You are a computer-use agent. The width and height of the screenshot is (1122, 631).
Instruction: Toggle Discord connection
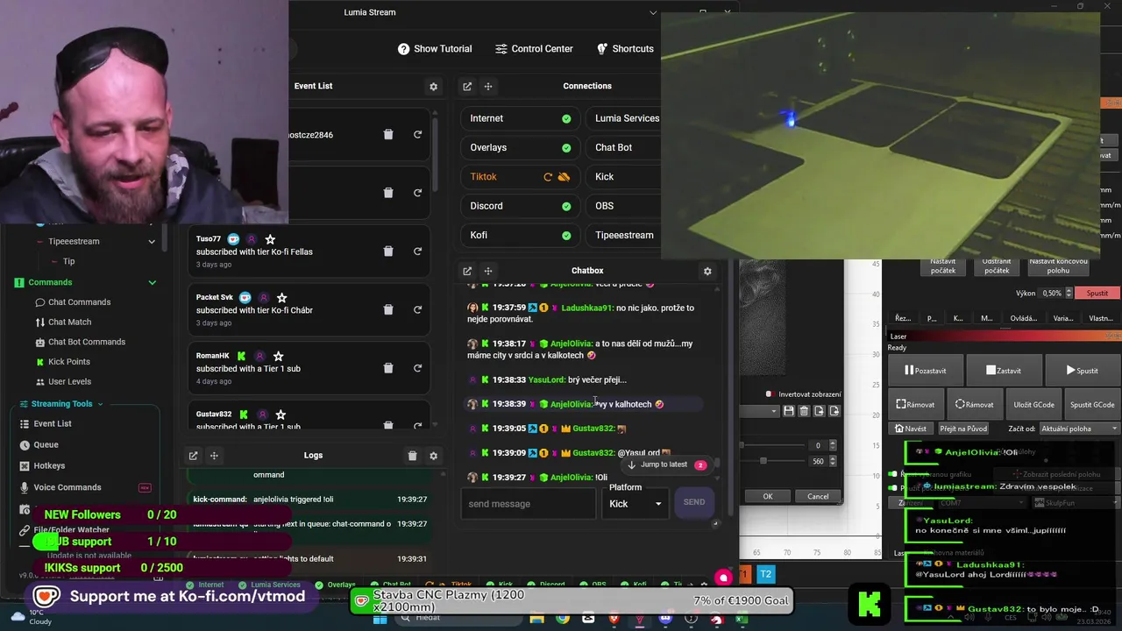pyautogui.click(x=566, y=206)
